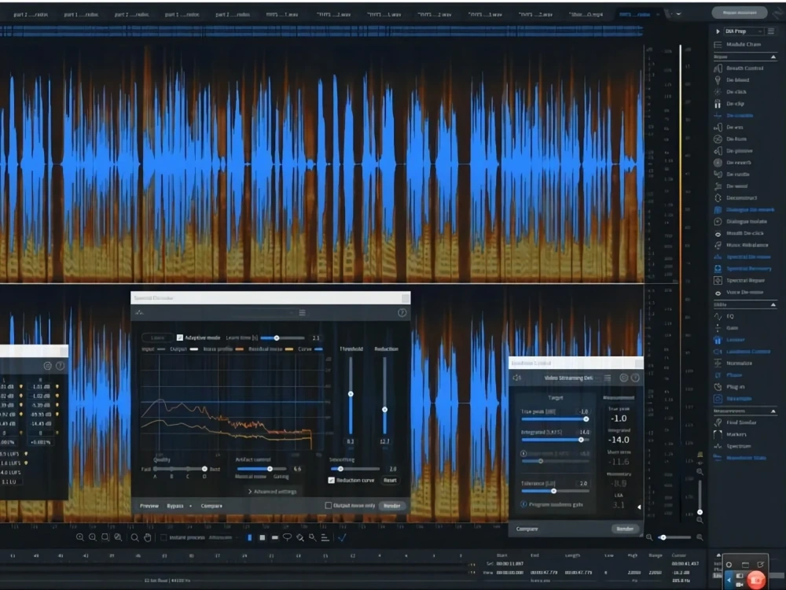
Task: Enable Output noise only checkbox
Action: pos(329,505)
